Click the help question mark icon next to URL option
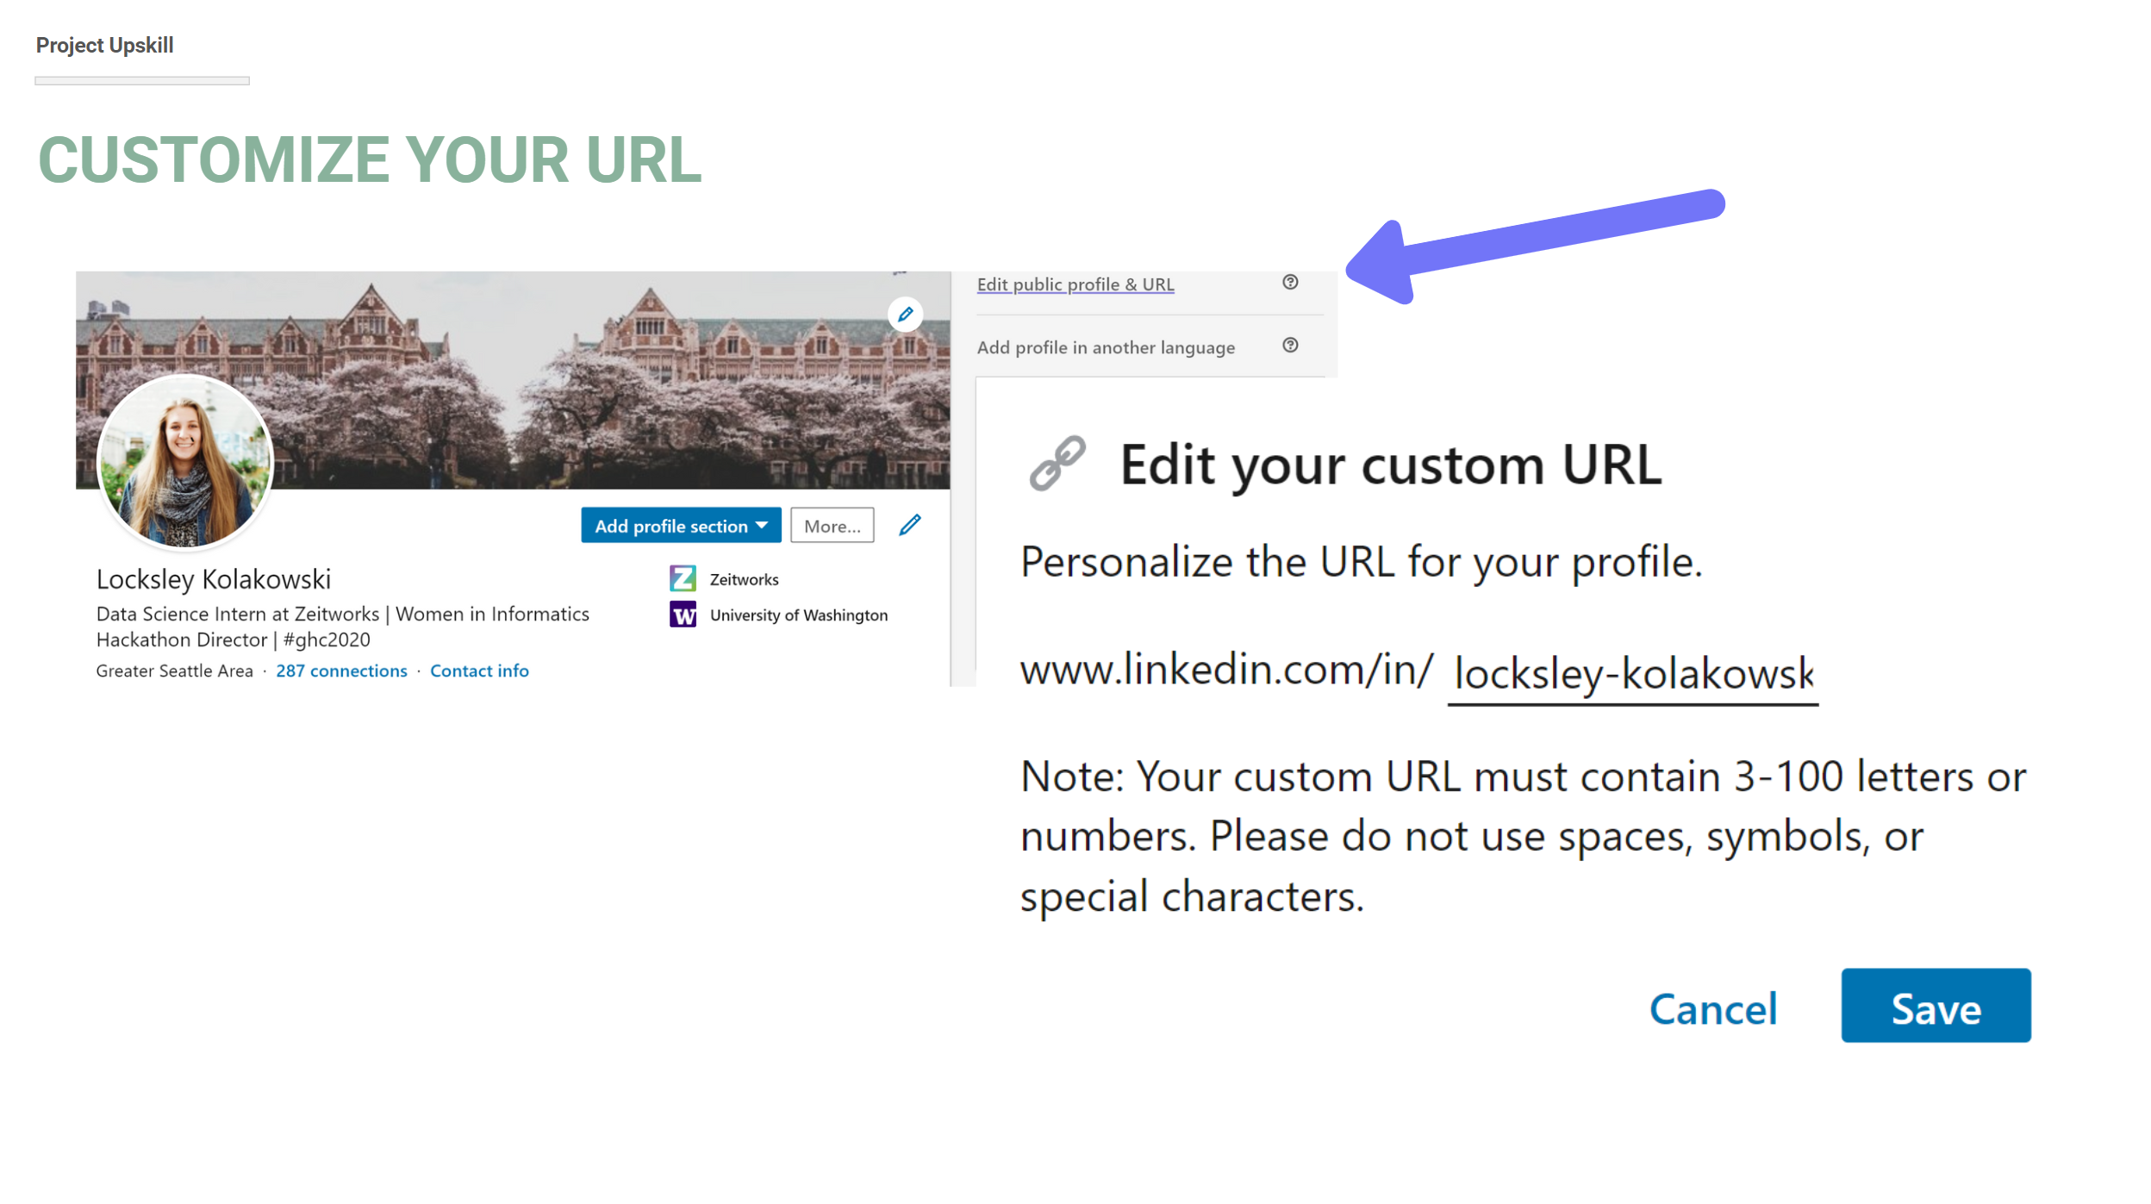This screenshot has height=1204, width=2151. (x=1291, y=282)
